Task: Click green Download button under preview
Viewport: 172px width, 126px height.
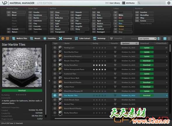Action: 22,90
